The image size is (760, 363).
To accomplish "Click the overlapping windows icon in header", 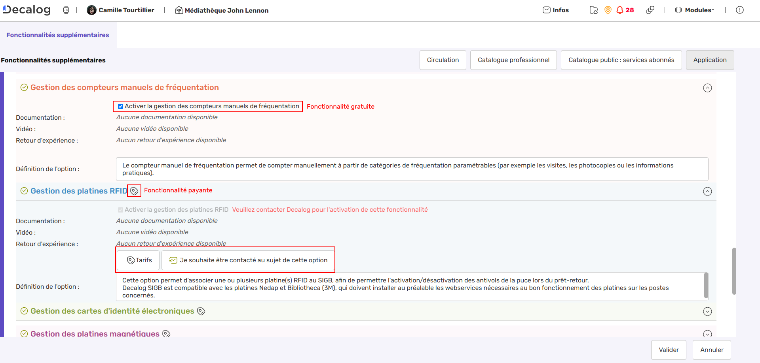I will [x=650, y=10].
